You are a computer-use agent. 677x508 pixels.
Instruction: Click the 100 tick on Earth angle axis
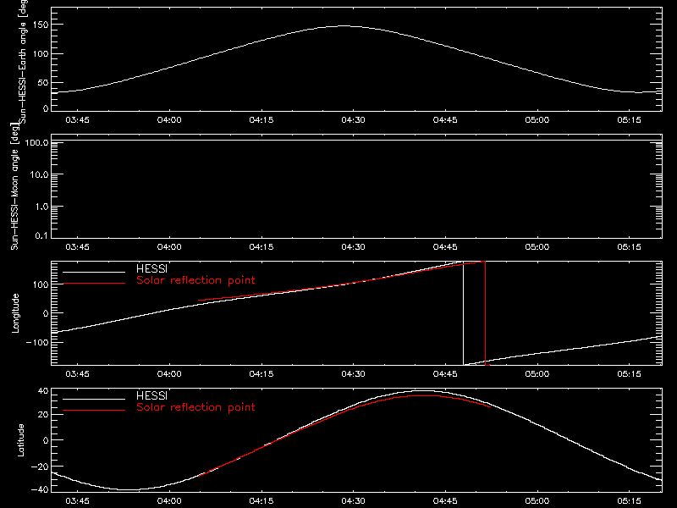click(40, 54)
